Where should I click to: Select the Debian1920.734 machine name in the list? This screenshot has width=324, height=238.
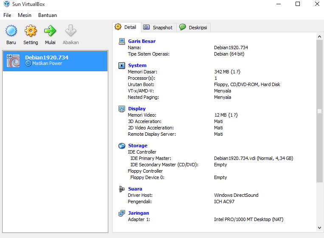[47, 57]
